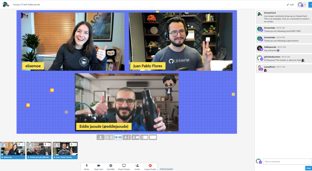Click the Invite person icon
This screenshot has width=312, height=171.
137,166
